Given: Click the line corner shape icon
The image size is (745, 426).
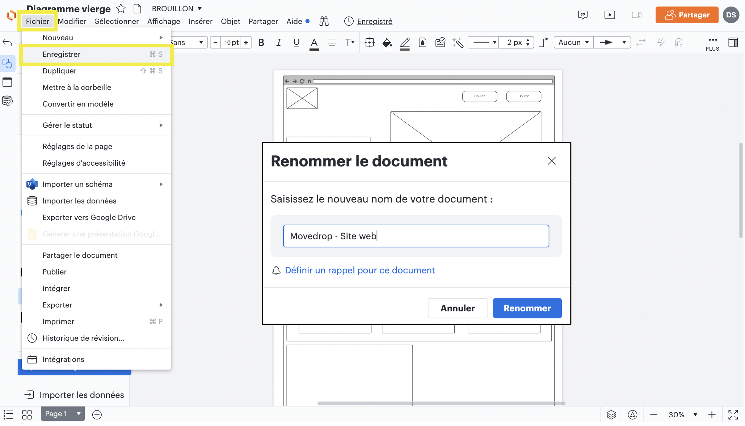Looking at the screenshot, I should pos(544,42).
